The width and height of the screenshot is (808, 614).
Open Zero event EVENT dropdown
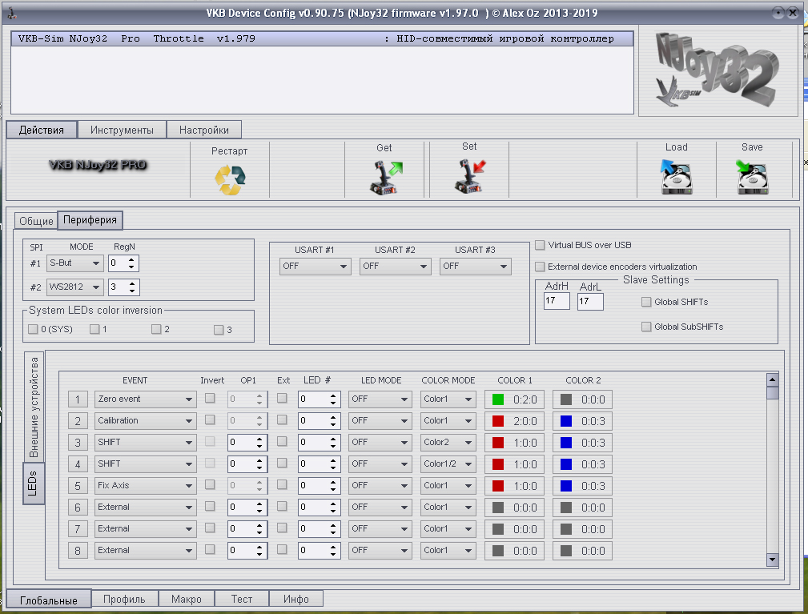[145, 399]
